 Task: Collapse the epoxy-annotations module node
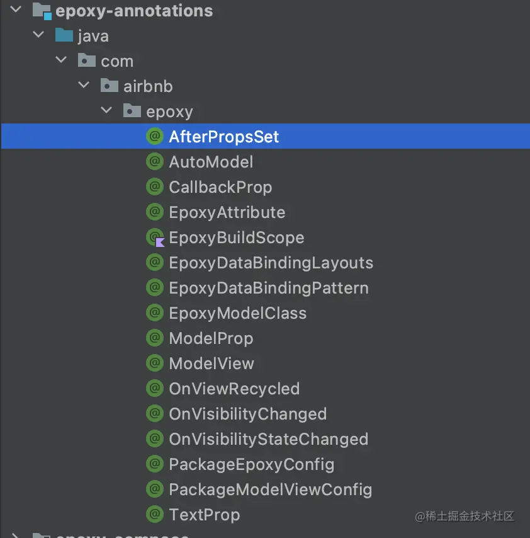pos(16,10)
